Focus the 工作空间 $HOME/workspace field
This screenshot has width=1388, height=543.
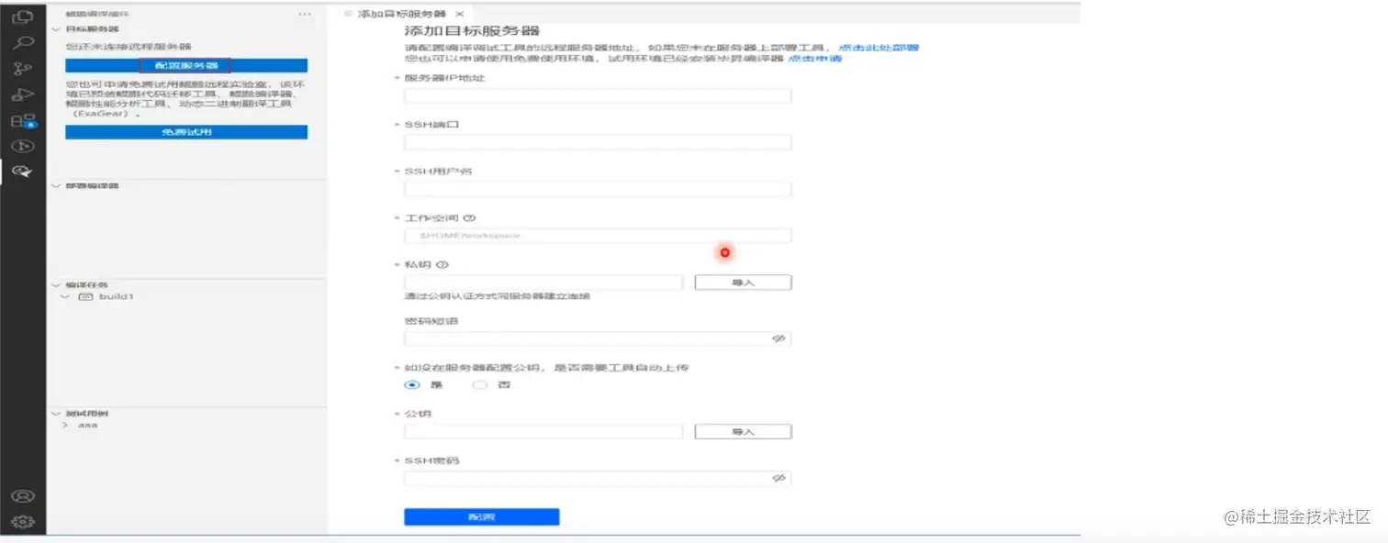pyautogui.click(x=598, y=236)
